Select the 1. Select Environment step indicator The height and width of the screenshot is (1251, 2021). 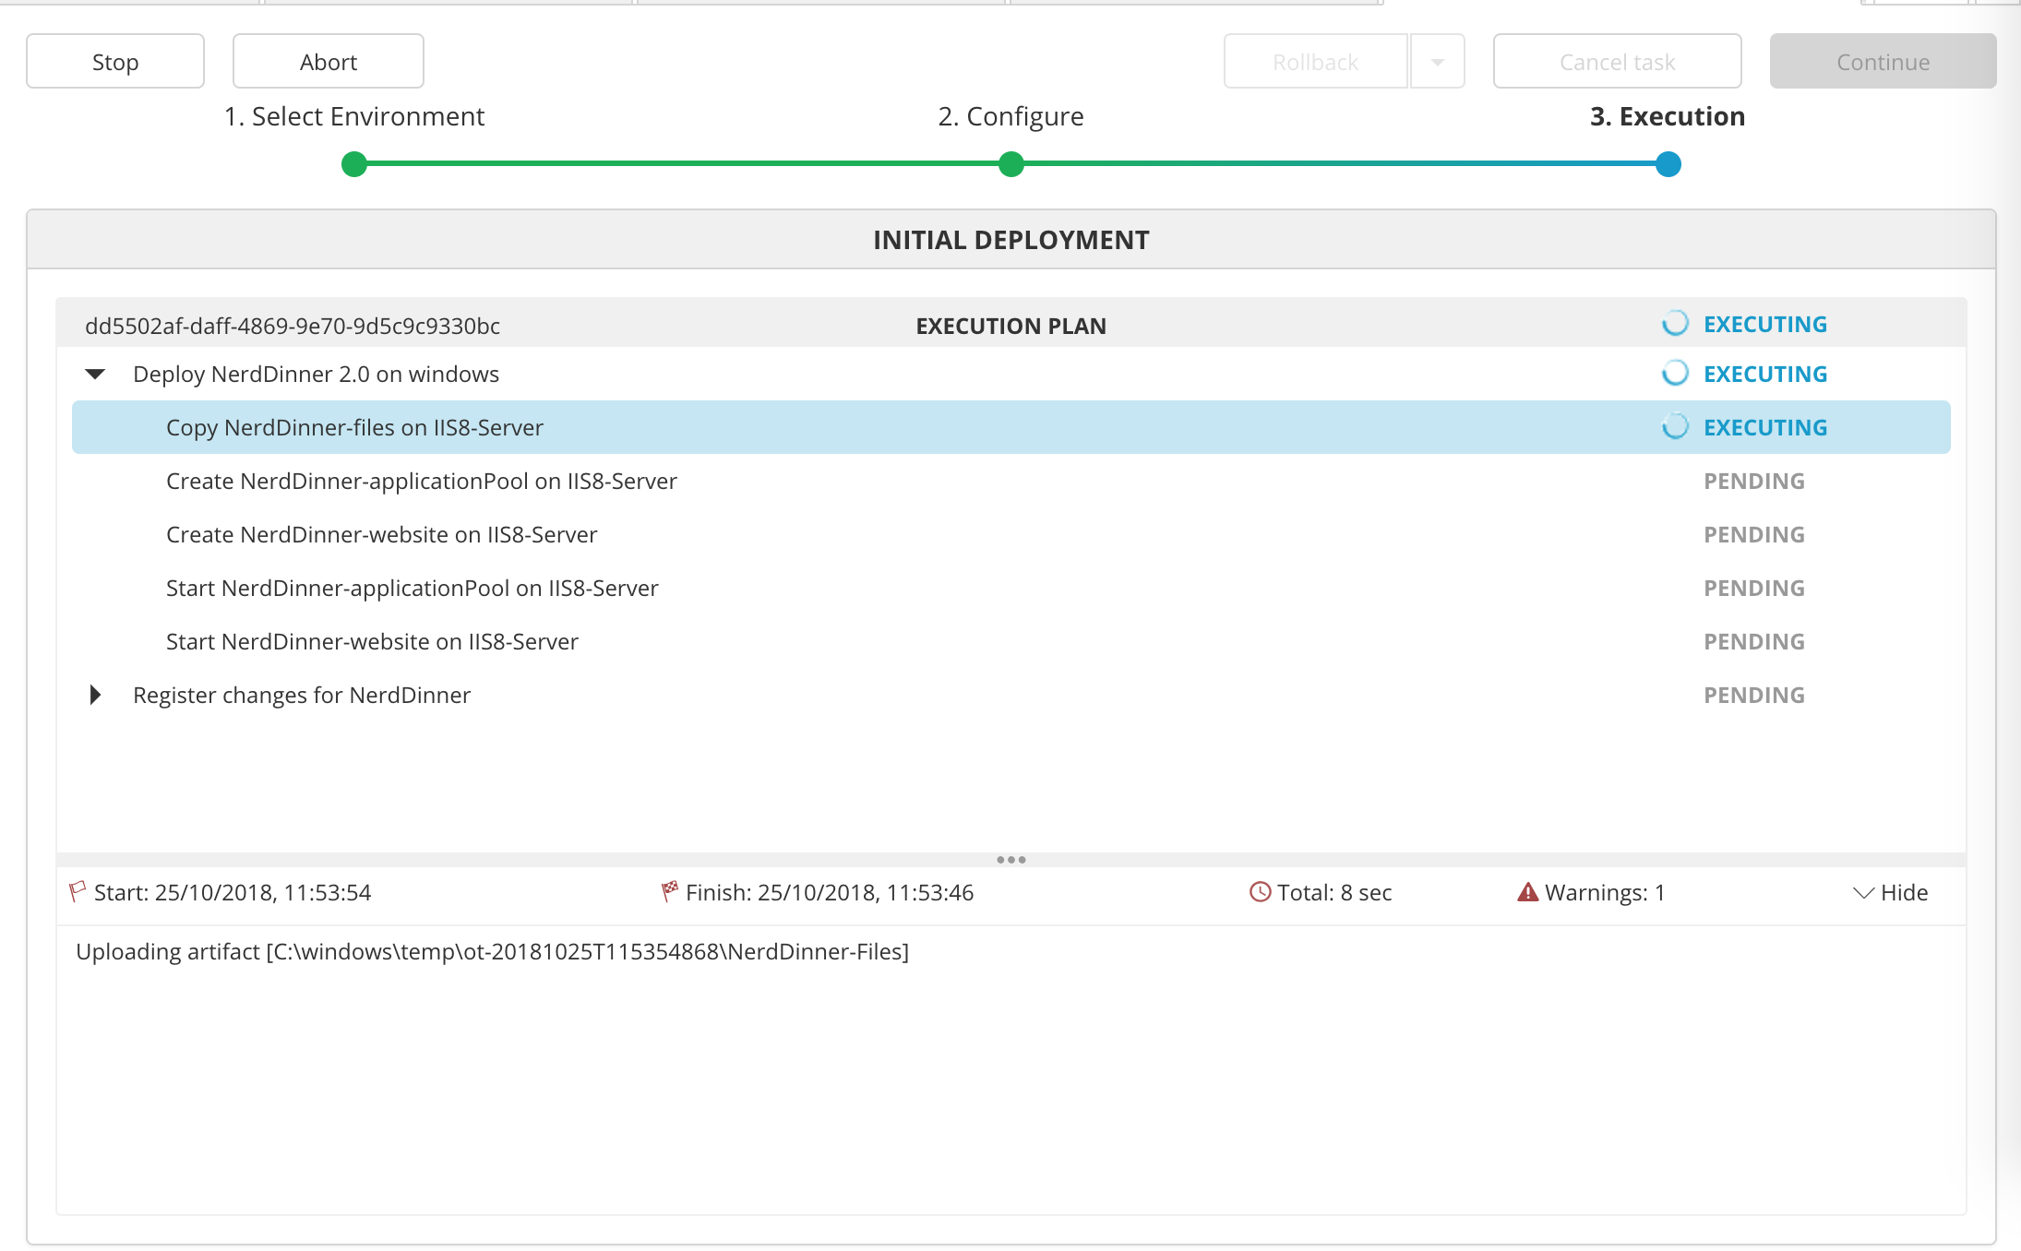(x=358, y=163)
